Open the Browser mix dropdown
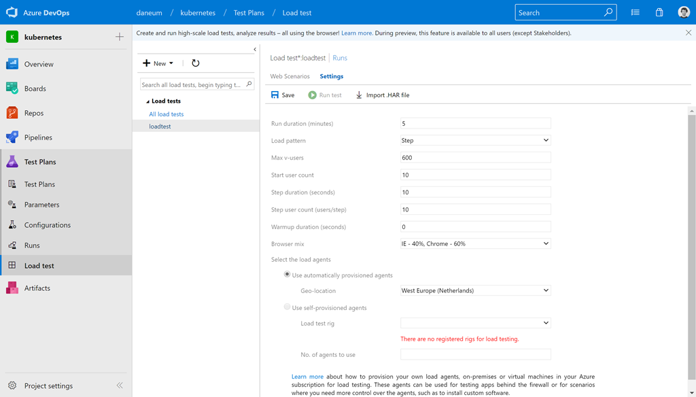Viewport: 696px width, 397px height. coord(475,243)
